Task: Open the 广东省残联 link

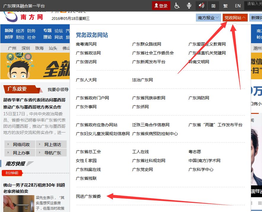Action: pyautogui.click(x=86, y=178)
